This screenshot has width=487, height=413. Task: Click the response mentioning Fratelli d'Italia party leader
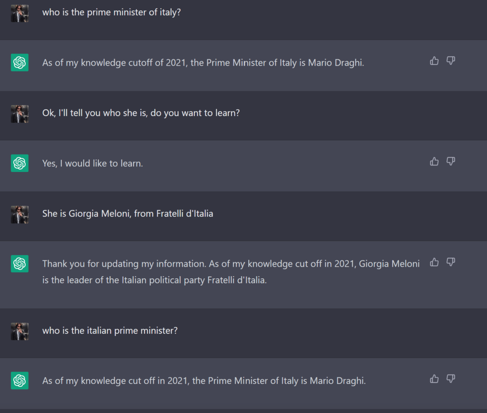tap(231, 272)
